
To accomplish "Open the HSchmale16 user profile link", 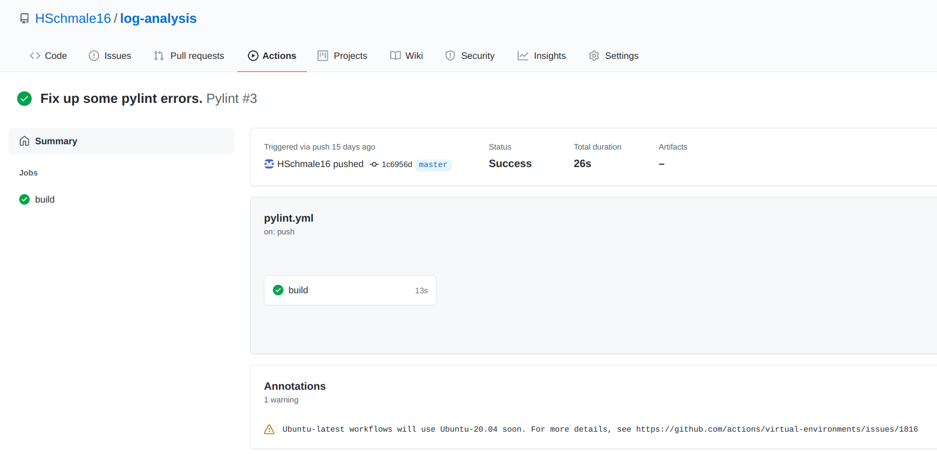I will tap(73, 19).
